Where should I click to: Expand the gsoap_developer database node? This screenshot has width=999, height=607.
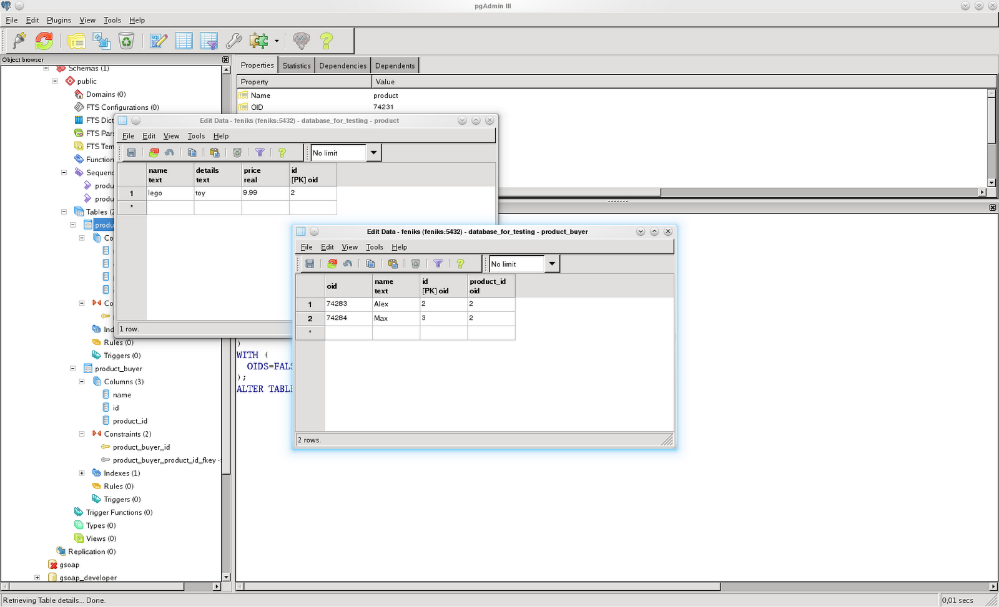pyautogui.click(x=37, y=578)
